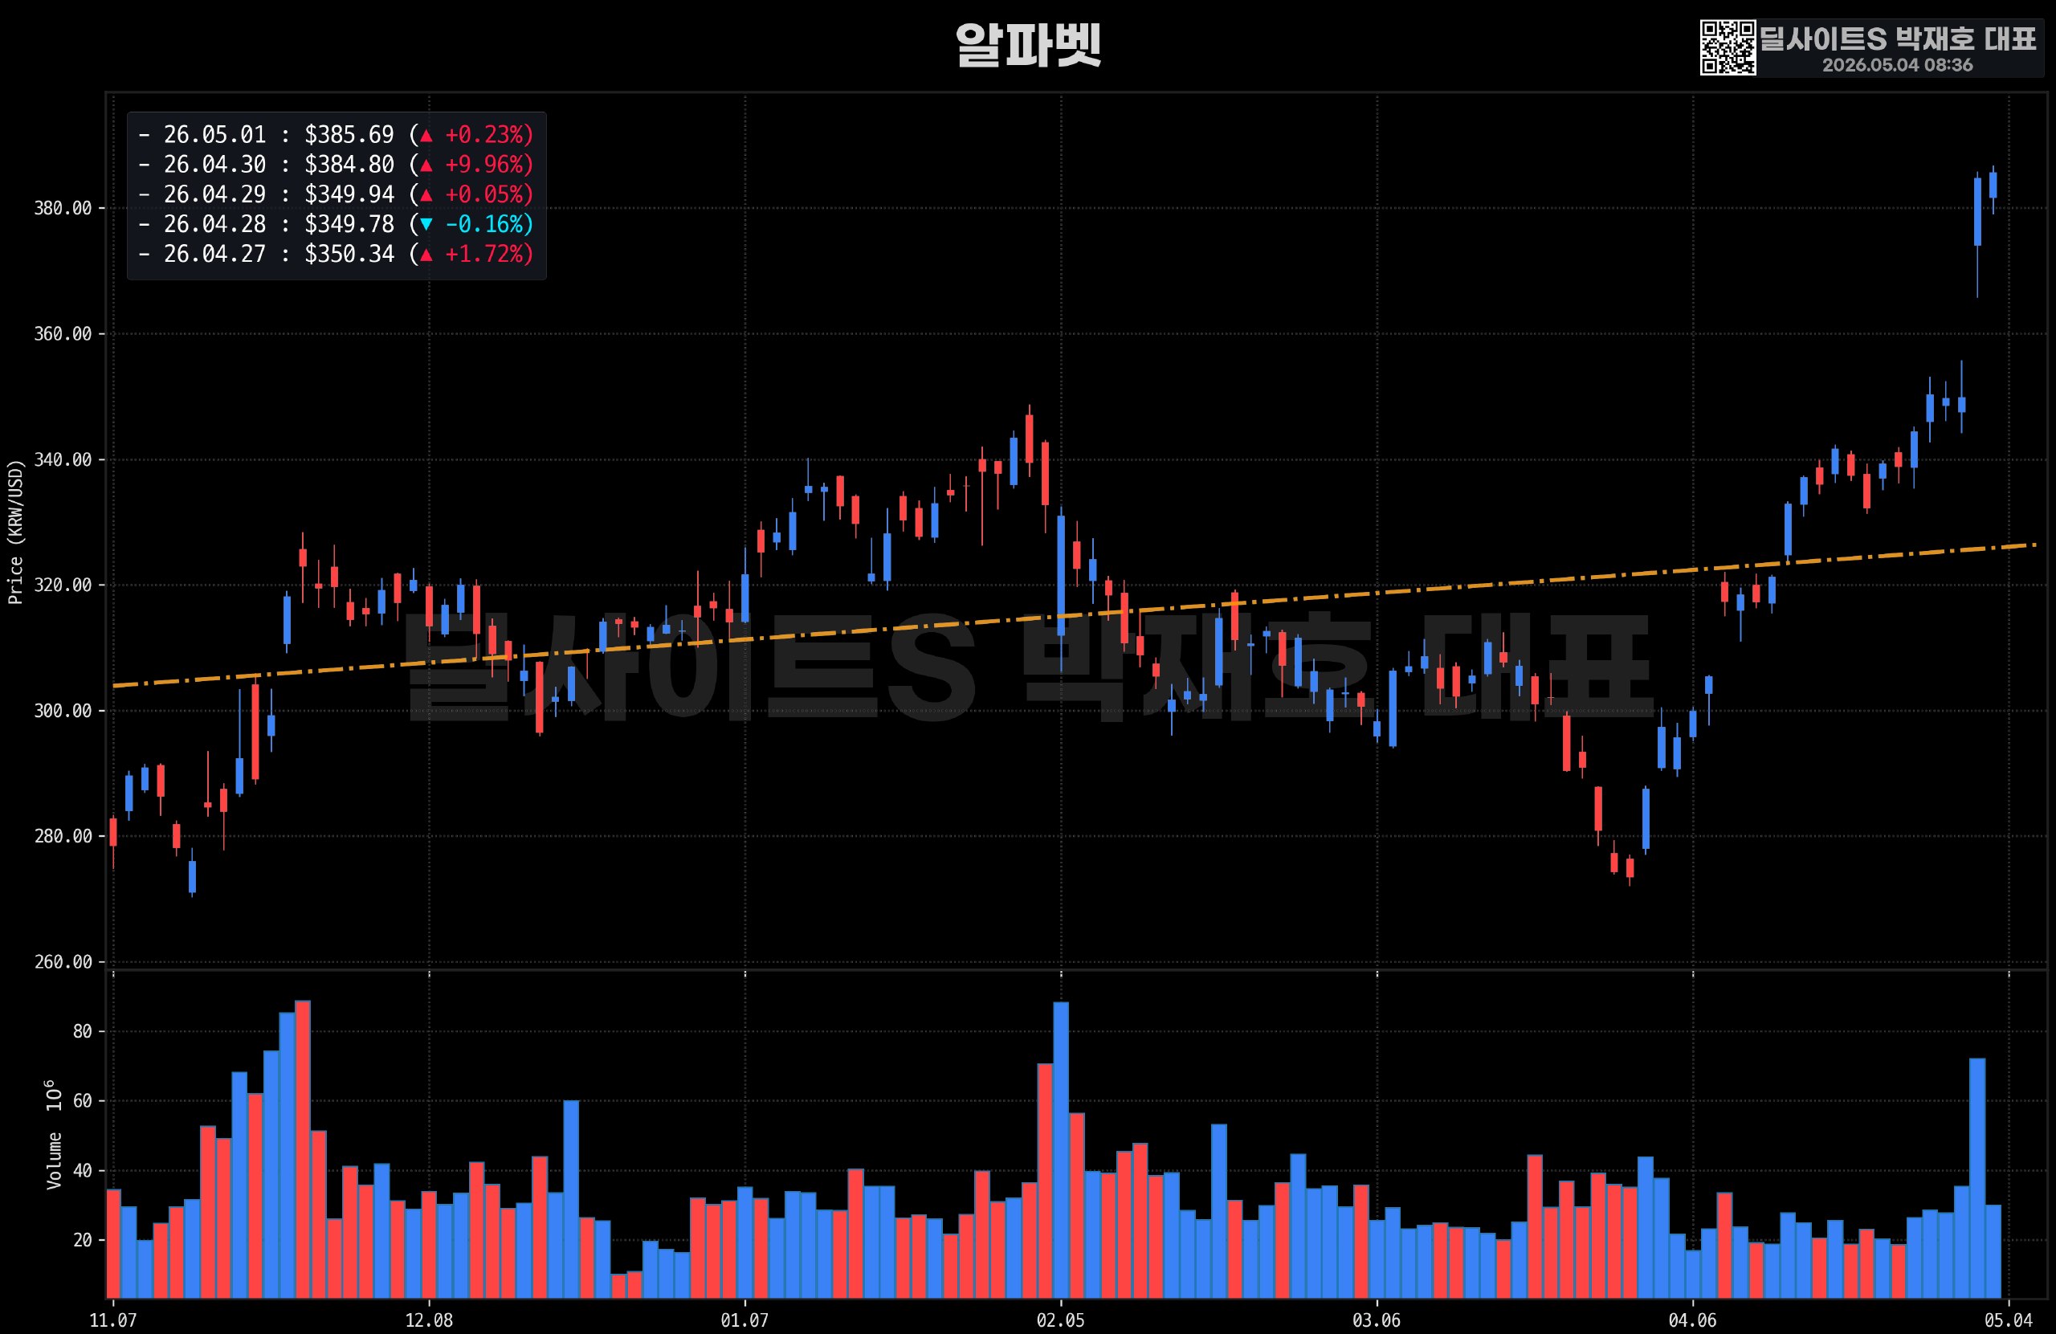Click the 280.00 price axis label
Screen dimensions: 2056x1334
pyautogui.click(x=62, y=836)
